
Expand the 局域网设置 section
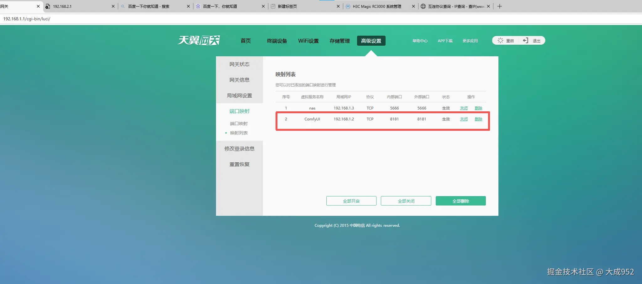click(x=239, y=95)
